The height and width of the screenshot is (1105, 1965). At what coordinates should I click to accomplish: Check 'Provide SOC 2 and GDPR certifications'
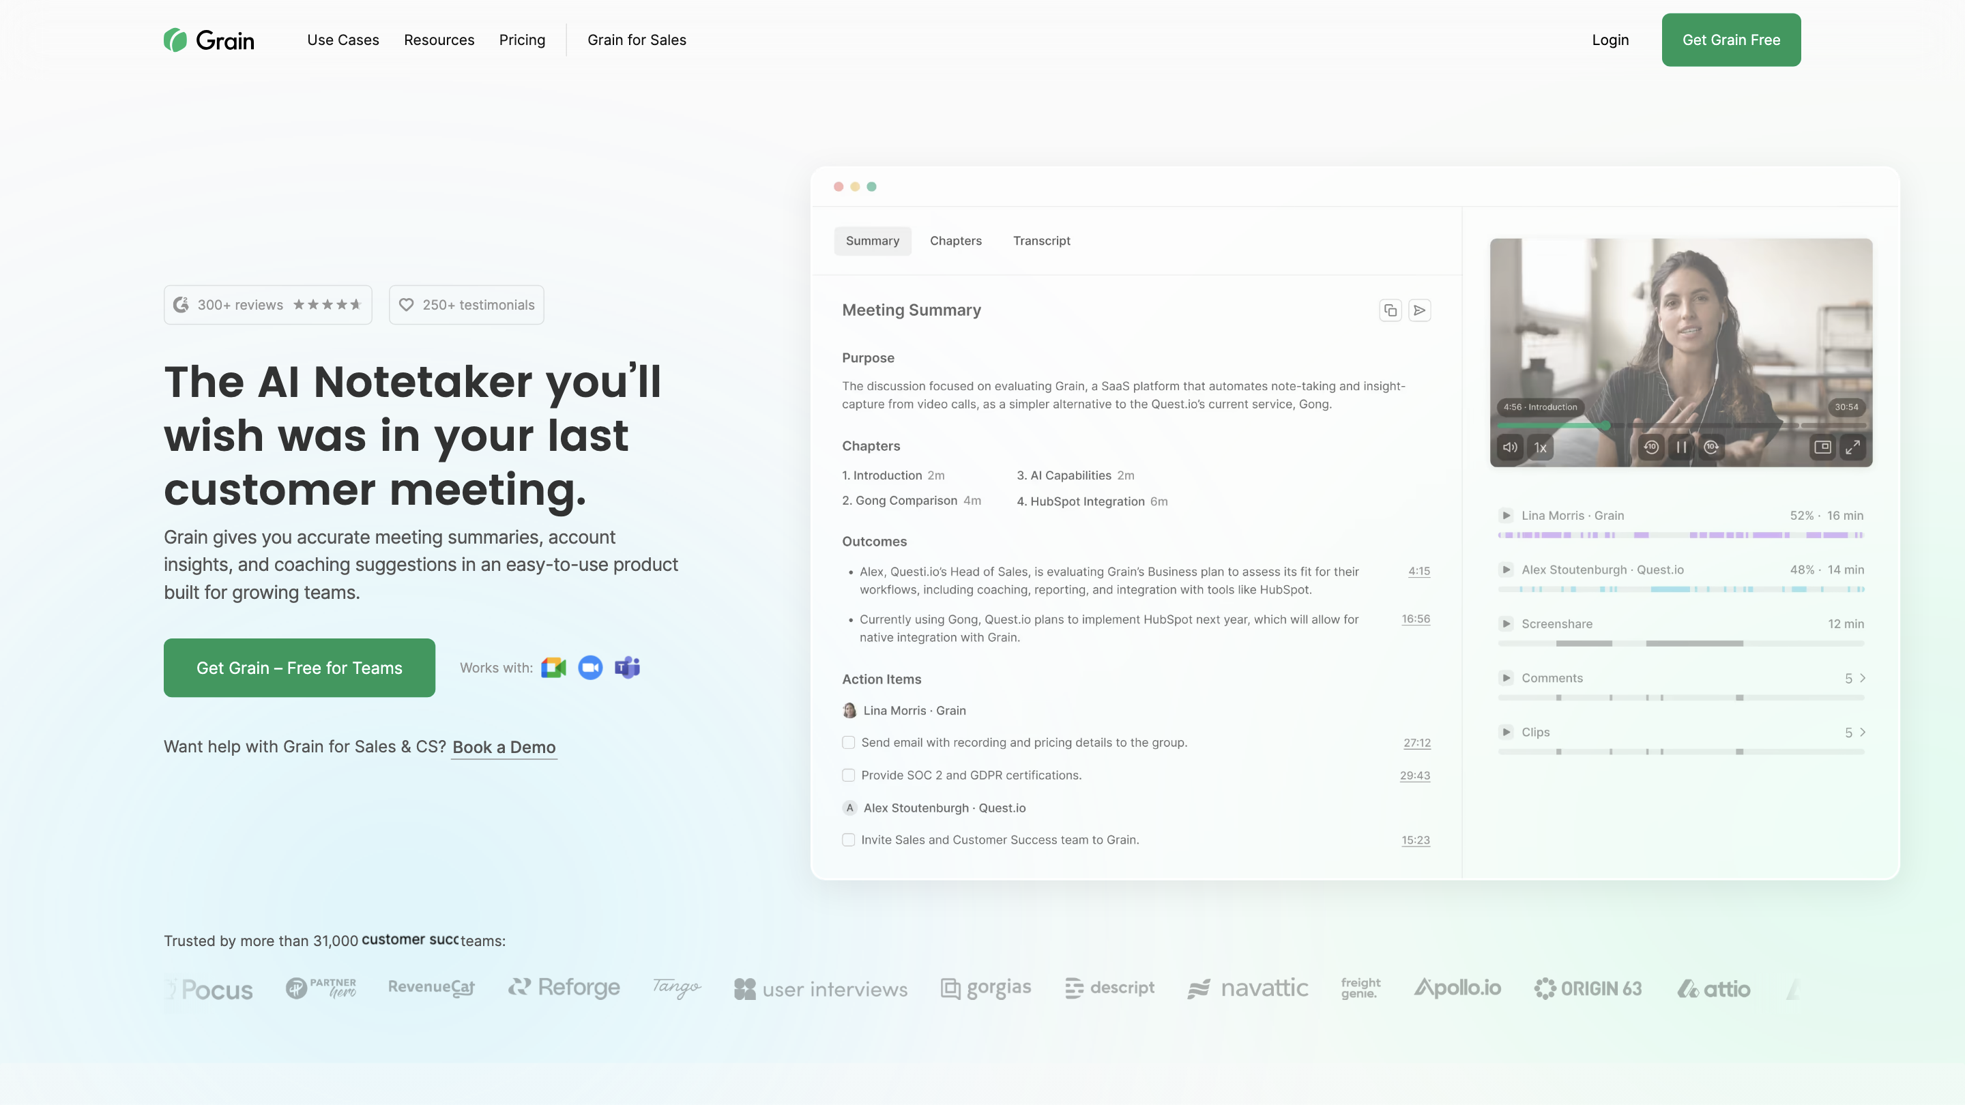848,776
